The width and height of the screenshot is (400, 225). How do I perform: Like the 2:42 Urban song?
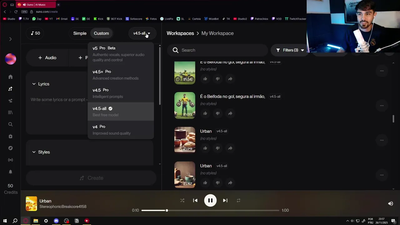pos(205,183)
